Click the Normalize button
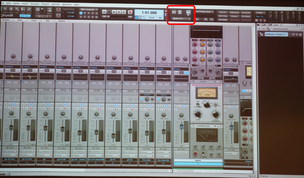 (x=222, y=20)
